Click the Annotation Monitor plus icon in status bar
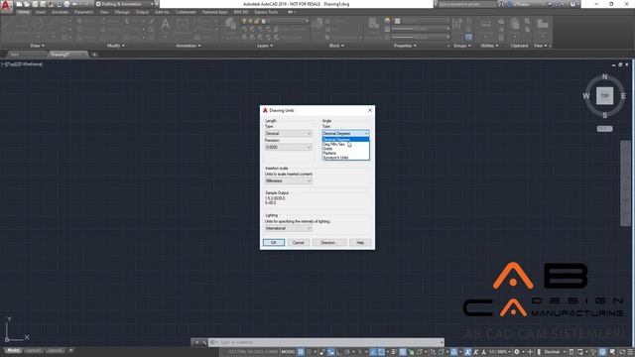 pos(530,352)
